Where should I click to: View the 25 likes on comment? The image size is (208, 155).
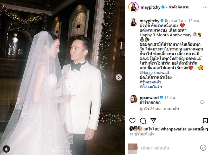[x=150, y=109]
